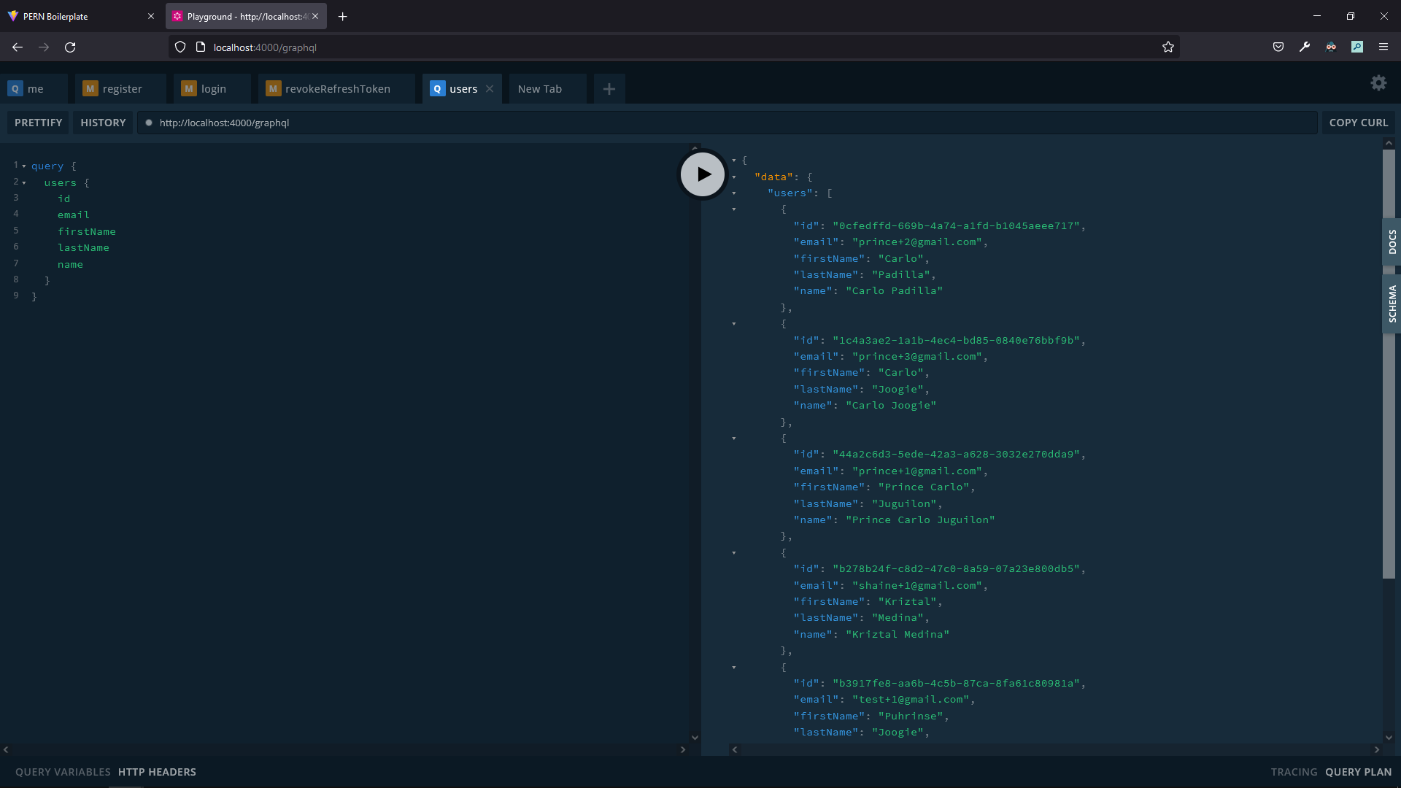
Task: Close the users query tab
Action: click(x=490, y=89)
